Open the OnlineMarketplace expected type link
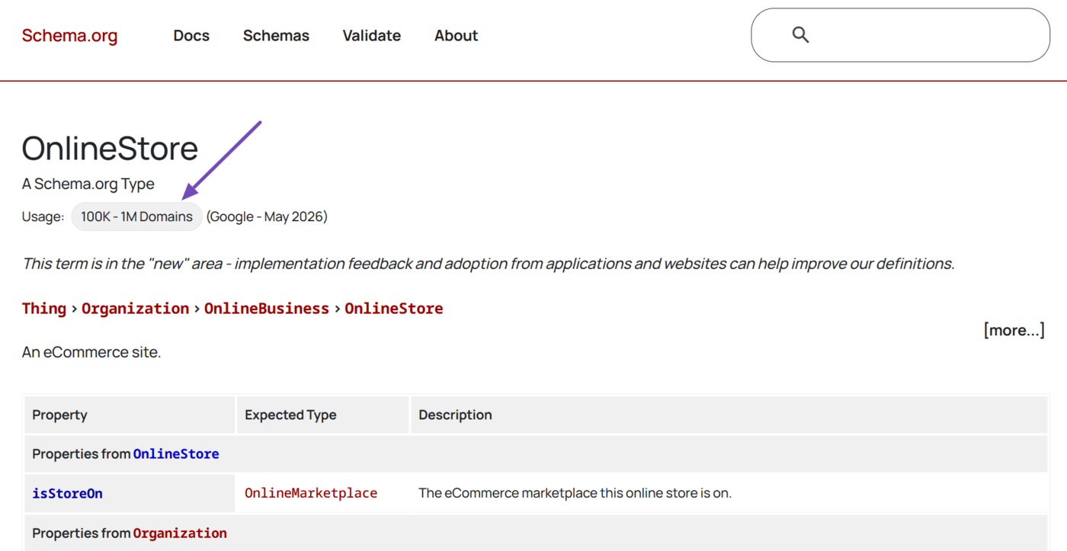 tap(311, 493)
